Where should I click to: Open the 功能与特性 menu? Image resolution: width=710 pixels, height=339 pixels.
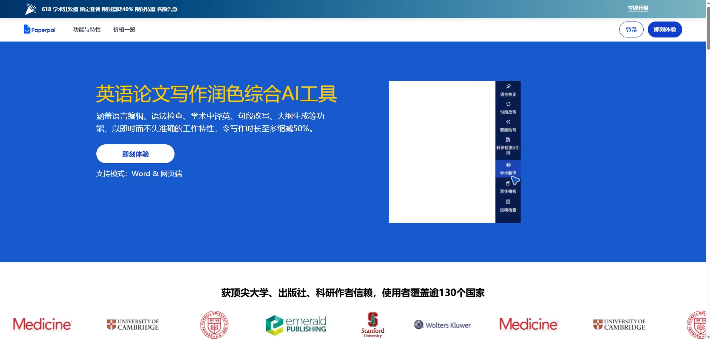coord(87,30)
